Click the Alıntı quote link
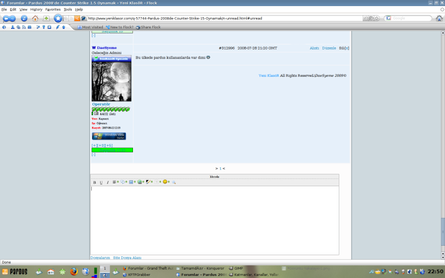 [x=314, y=48]
